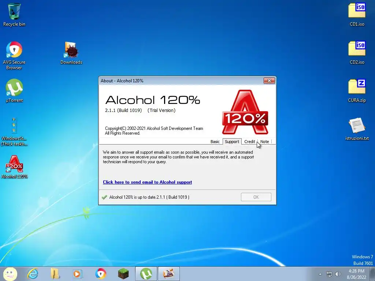Screen dimensions: 375x281
Task: Select the Support tab
Action: [232, 142]
